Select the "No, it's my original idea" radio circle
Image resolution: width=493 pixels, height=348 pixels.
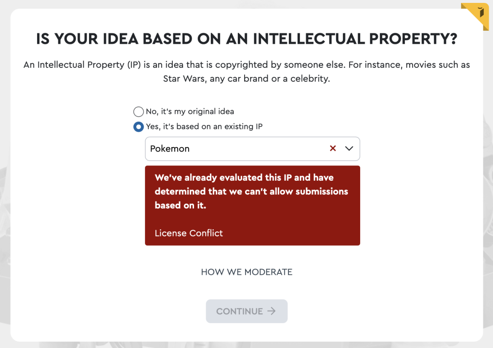click(x=139, y=112)
